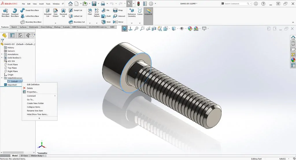Click the Zoom to Fit icon

point(136,29)
